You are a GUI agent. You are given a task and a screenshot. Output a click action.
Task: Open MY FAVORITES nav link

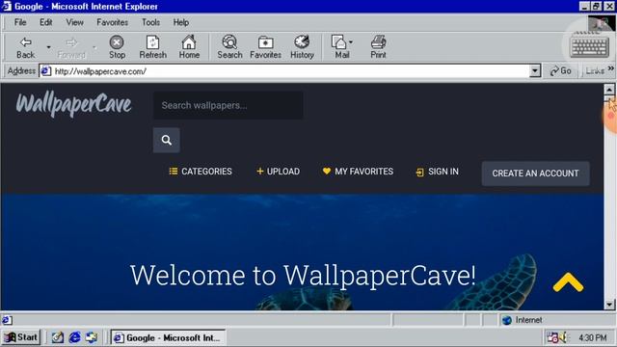[x=358, y=172]
